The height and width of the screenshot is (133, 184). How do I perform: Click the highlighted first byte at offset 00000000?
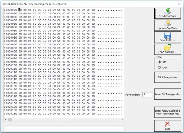20,10
